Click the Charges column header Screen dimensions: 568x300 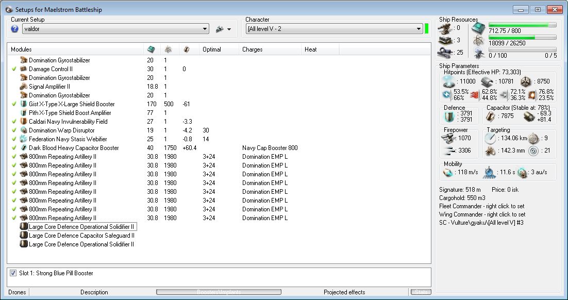point(270,49)
